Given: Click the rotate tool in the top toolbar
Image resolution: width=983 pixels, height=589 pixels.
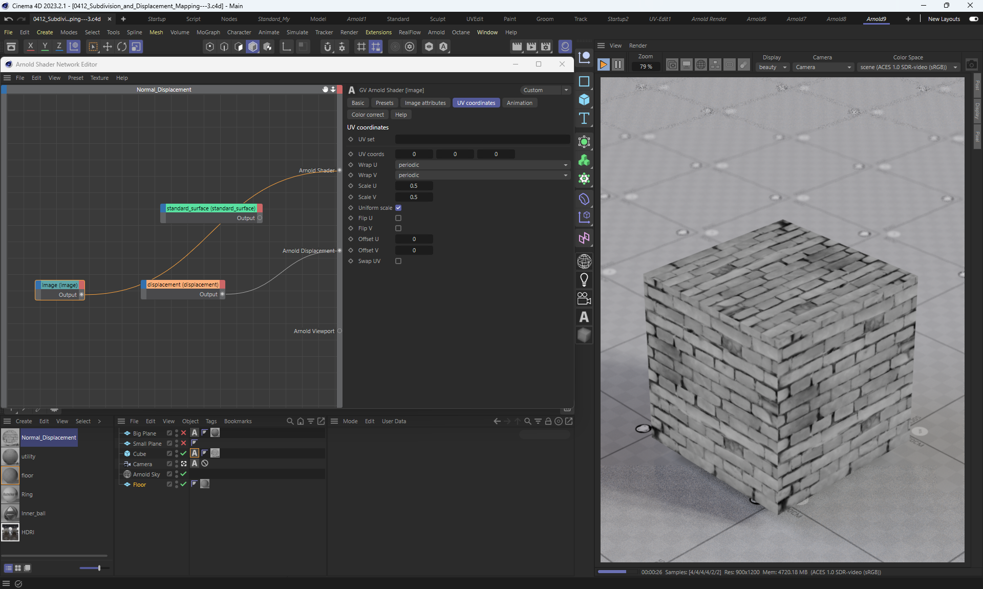Looking at the screenshot, I should coord(122,47).
